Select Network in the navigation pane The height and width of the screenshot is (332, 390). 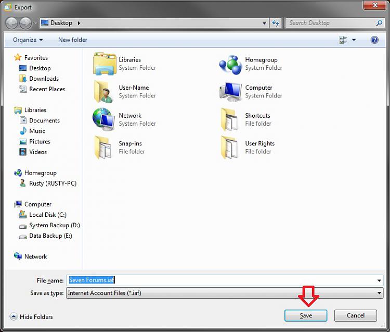coord(31,256)
